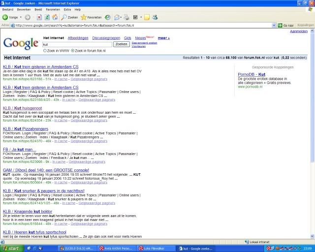
Task: Open the Extra menu
Action: tap(67, 9)
